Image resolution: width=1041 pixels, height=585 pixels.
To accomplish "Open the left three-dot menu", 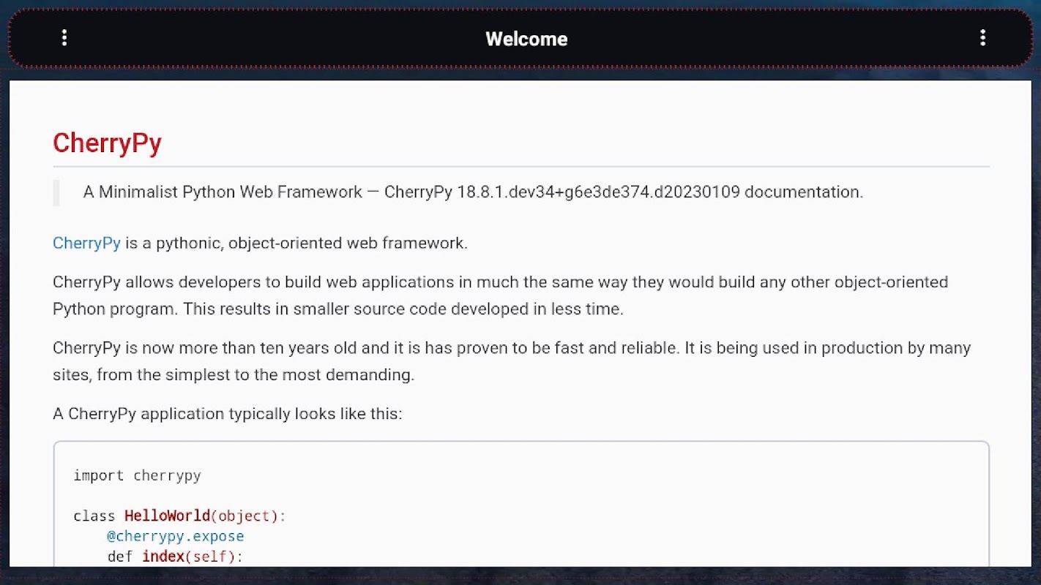I will pyautogui.click(x=64, y=38).
